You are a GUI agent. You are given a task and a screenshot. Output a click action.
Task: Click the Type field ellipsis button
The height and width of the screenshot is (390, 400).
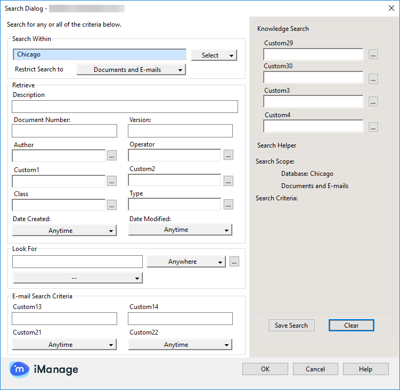[228, 204]
